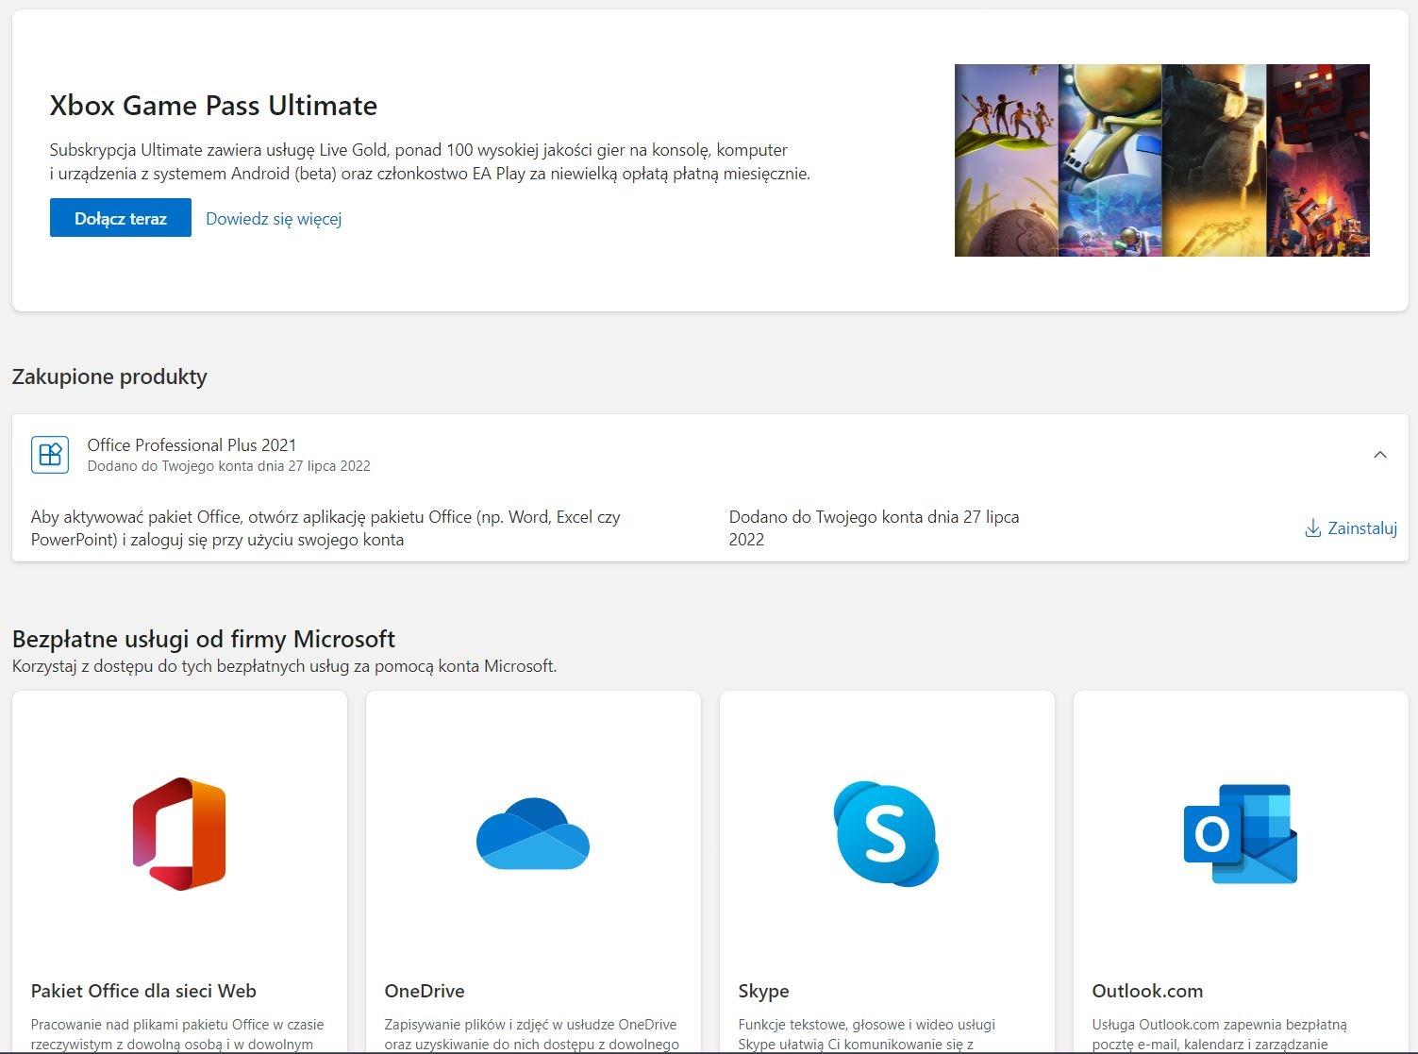Click the OneDrive blue cloud icon
This screenshot has height=1054, width=1418.
(x=533, y=834)
